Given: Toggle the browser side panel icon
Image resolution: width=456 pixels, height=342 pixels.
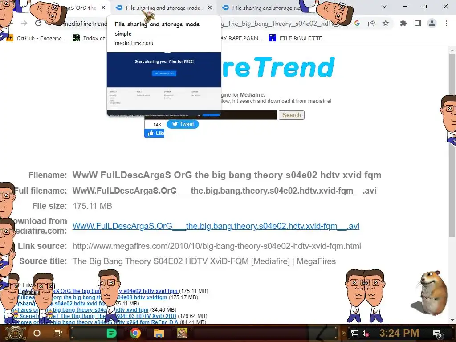Looking at the screenshot, I should (x=418, y=23).
